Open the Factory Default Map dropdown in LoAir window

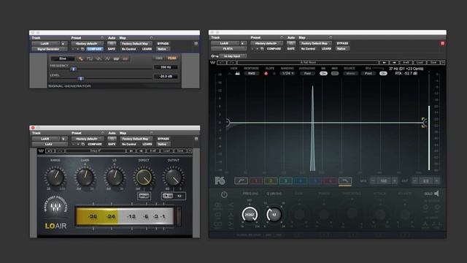tap(136, 139)
